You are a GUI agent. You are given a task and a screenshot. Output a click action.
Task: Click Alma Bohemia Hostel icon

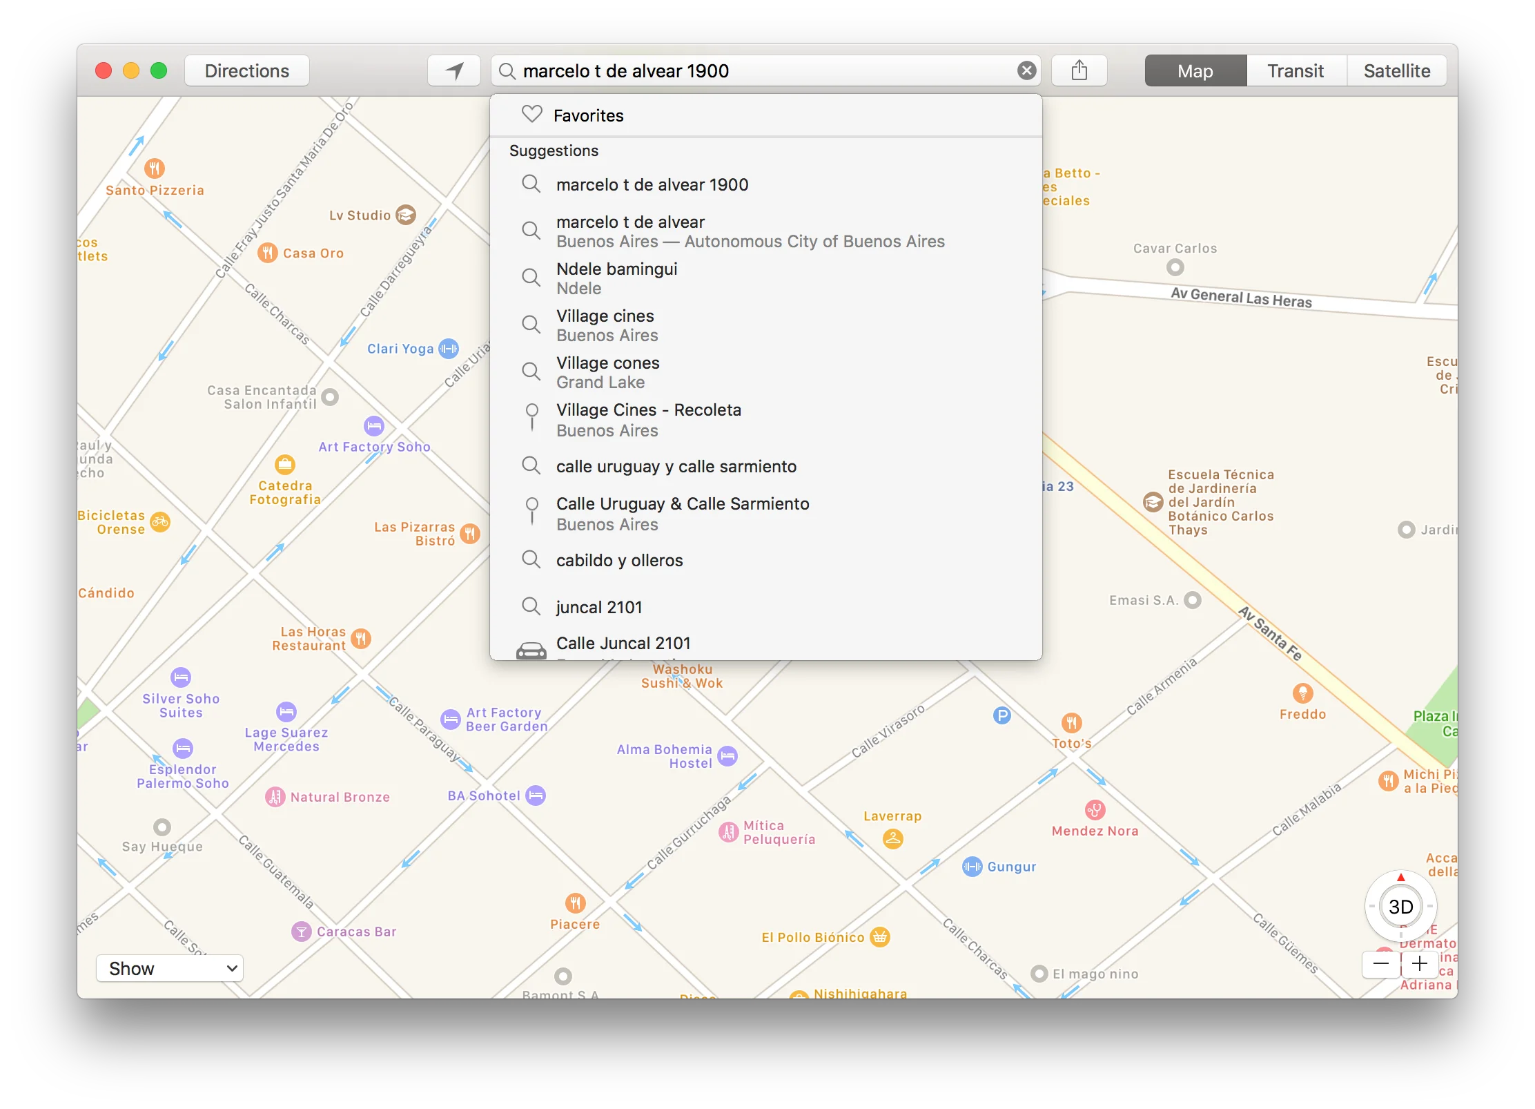pos(727,756)
